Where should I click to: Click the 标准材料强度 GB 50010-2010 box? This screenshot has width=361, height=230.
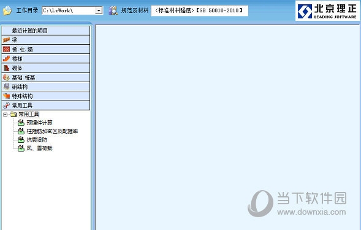click(x=200, y=10)
